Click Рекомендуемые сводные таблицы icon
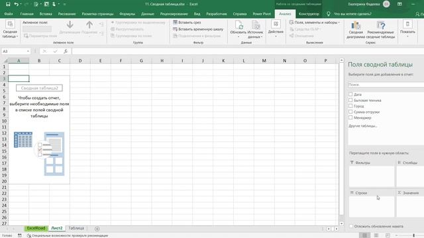 pos(381,25)
